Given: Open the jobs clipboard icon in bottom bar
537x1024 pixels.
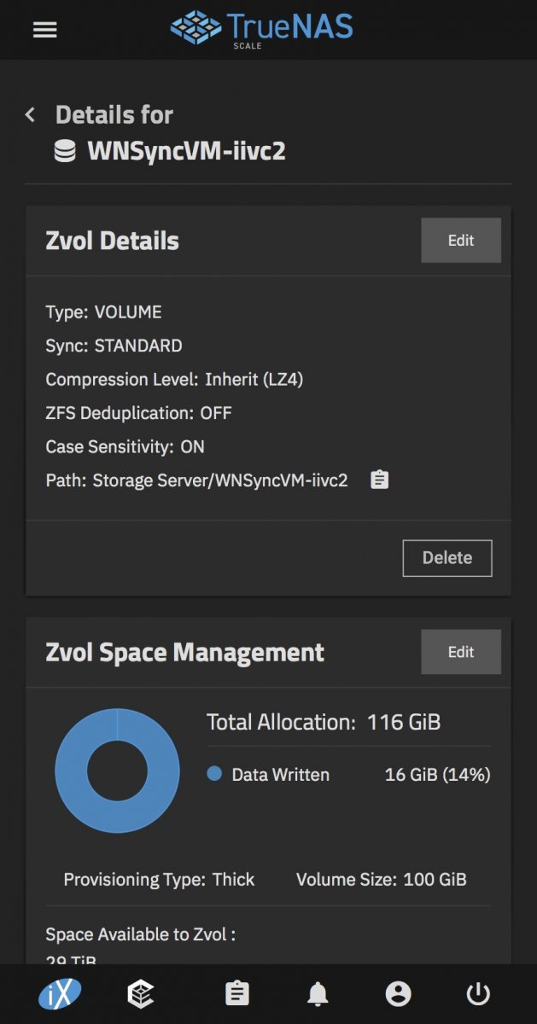Looking at the screenshot, I should pyautogui.click(x=236, y=994).
